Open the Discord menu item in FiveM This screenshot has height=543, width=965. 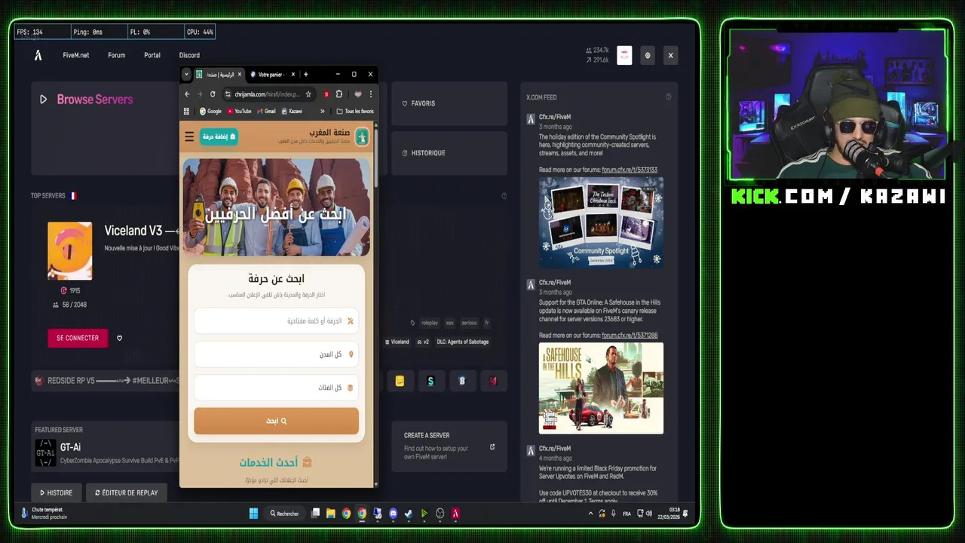point(189,55)
